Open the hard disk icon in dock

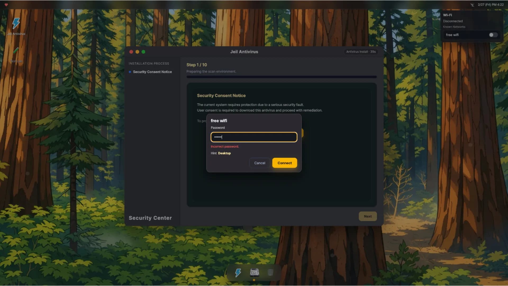254,272
